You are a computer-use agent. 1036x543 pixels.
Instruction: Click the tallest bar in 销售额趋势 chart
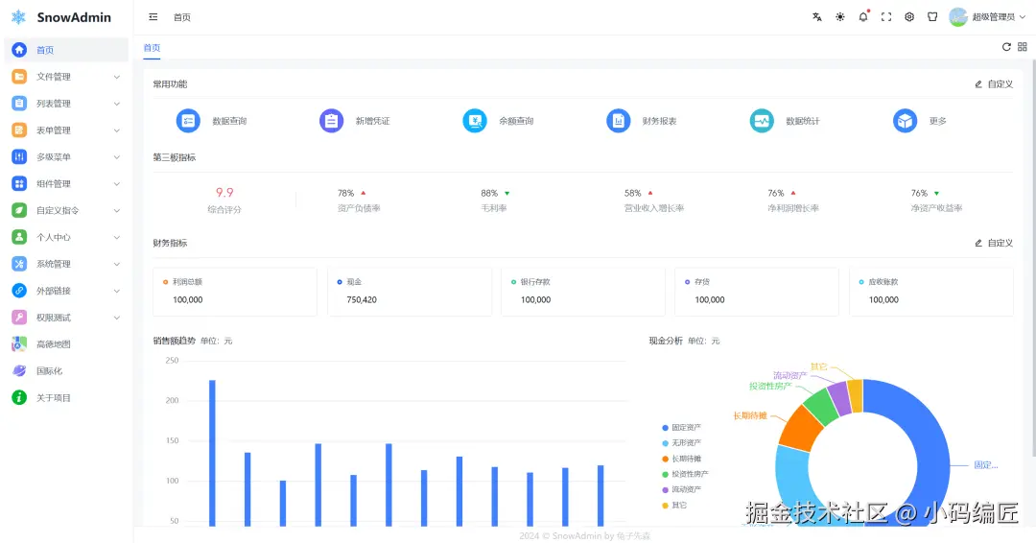tap(212, 453)
